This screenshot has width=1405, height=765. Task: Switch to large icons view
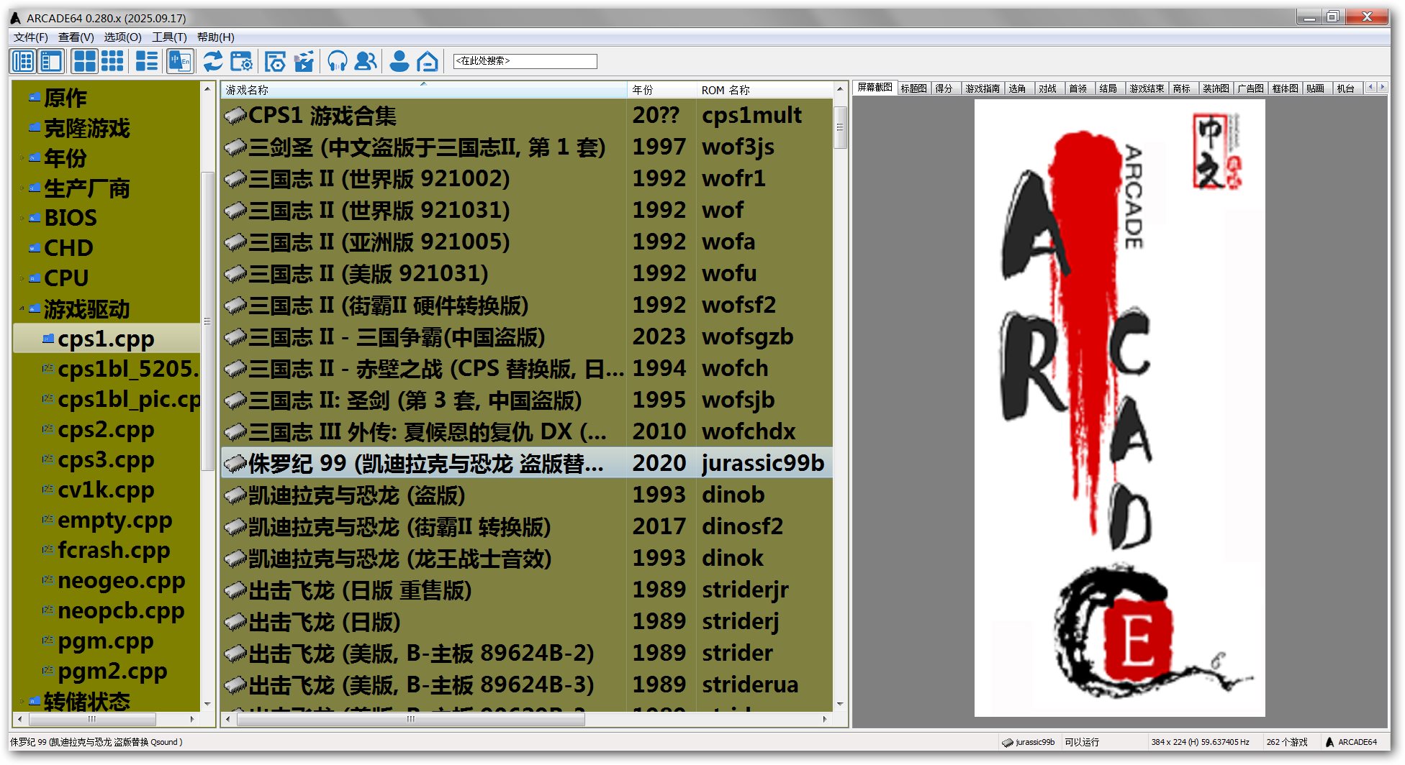85,62
